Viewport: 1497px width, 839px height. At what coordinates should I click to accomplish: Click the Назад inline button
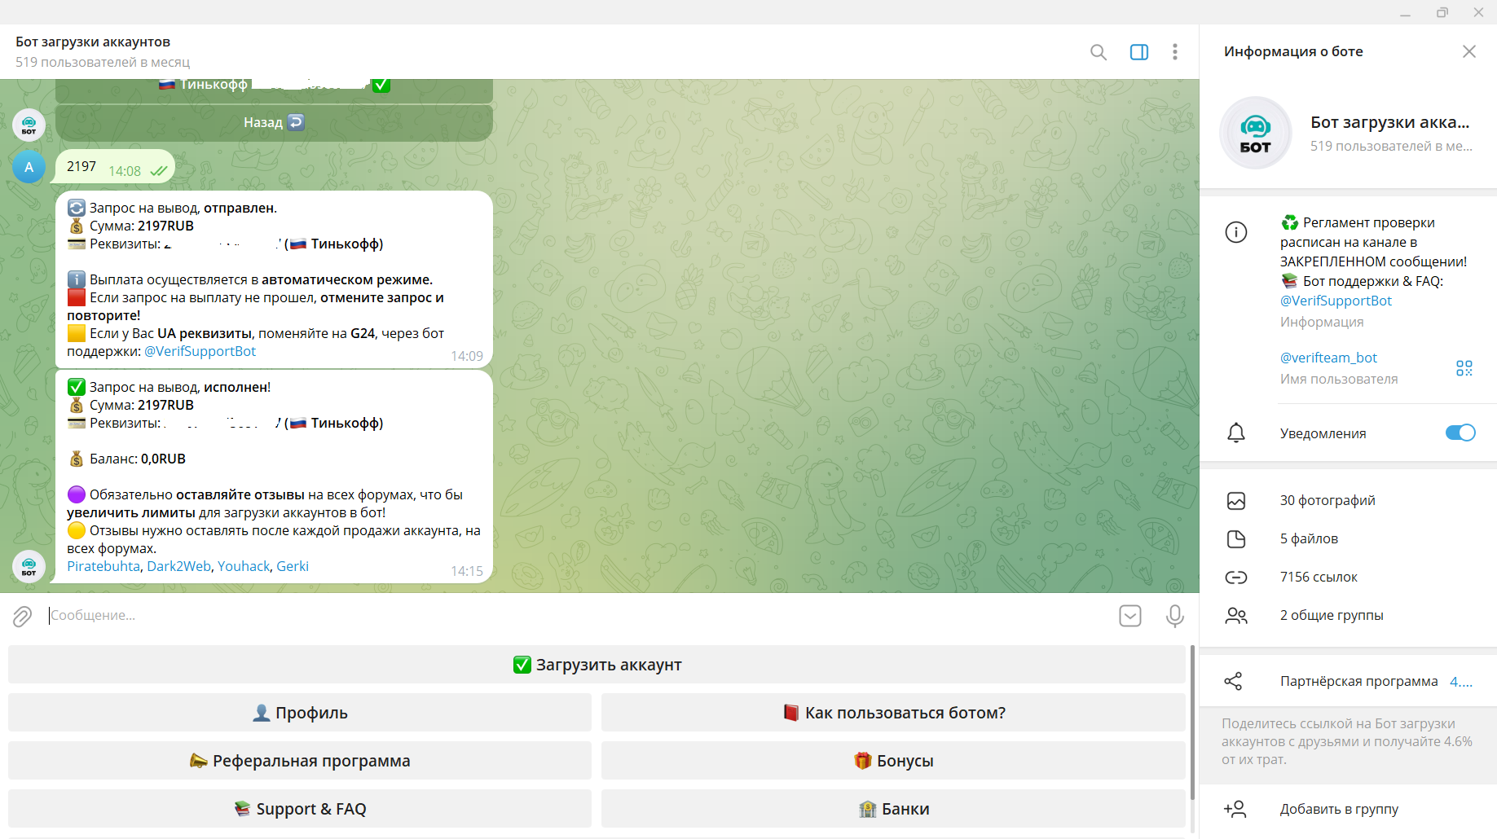click(274, 122)
